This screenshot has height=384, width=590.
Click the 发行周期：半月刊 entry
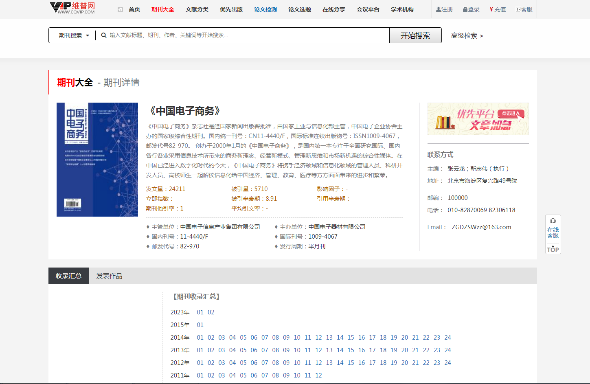300,246
